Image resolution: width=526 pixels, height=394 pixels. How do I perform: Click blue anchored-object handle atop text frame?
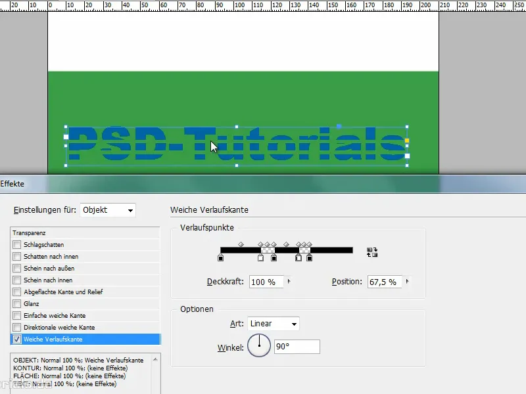339,126
